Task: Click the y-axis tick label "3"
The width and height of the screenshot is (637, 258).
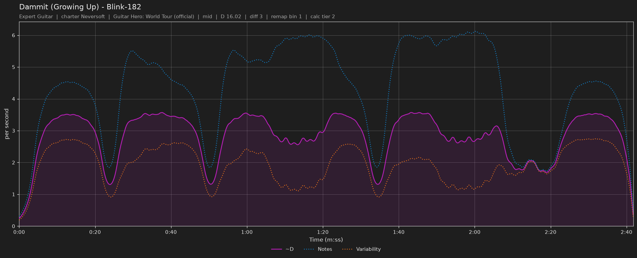Action: [x=14, y=131]
